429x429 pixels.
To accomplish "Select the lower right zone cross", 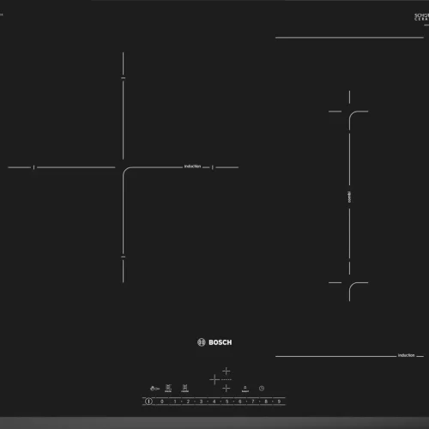I will tap(226, 388).
